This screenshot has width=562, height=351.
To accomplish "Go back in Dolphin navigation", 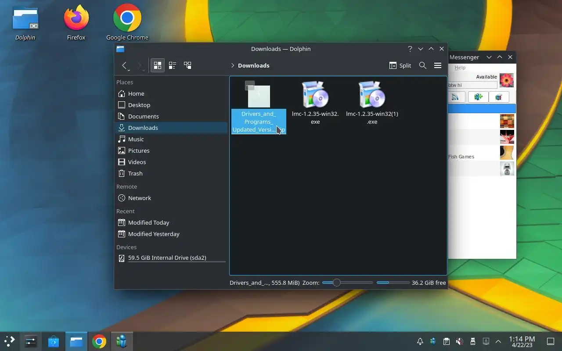I will [125, 65].
